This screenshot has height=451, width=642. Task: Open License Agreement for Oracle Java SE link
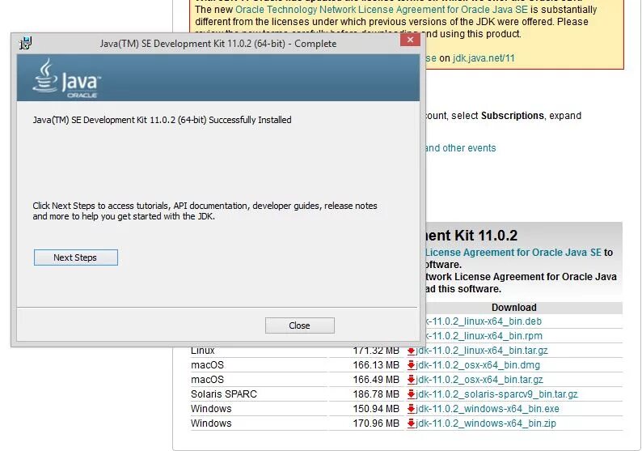click(513, 253)
